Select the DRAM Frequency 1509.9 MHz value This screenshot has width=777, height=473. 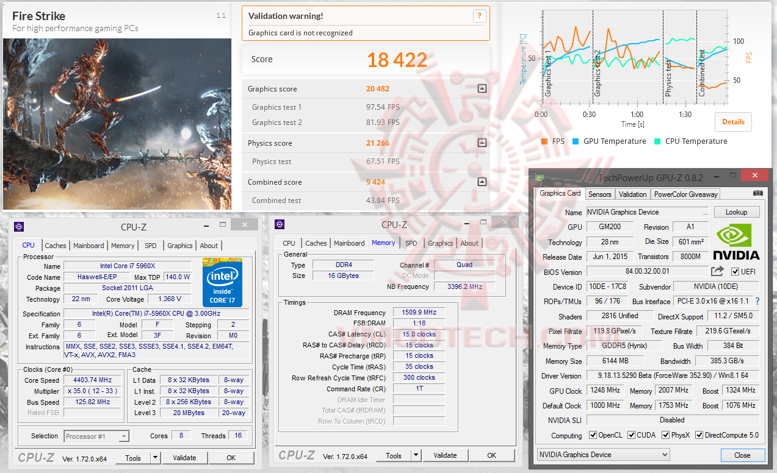[x=419, y=313]
